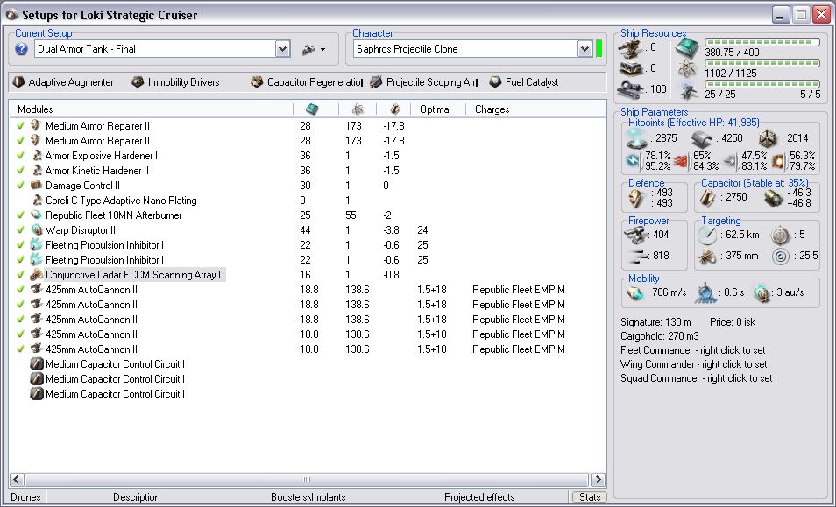Viewport: 836px width, 507px height.
Task: Open the Projected effects tab
Action: (x=479, y=497)
